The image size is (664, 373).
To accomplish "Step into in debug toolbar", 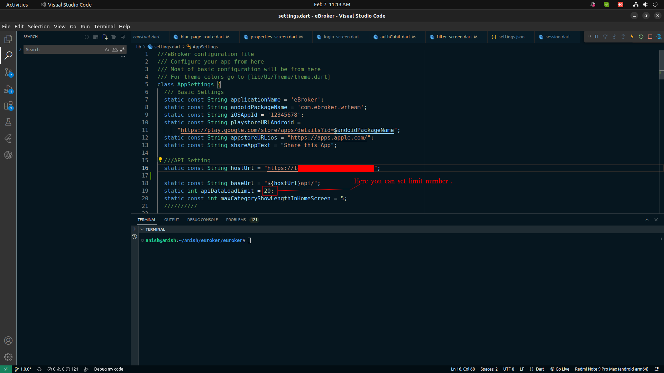I will (x=614, y=37).
